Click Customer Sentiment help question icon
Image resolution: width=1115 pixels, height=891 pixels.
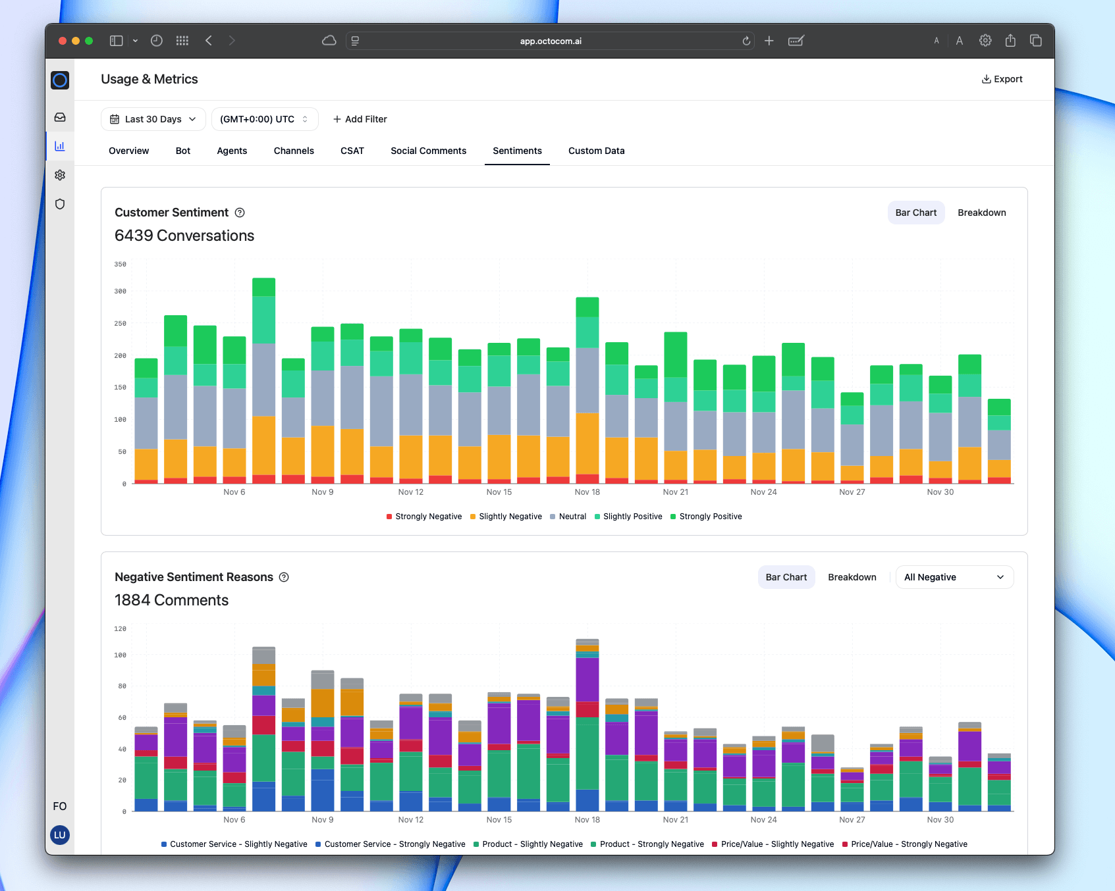pyautogui.click(x=240, y=213)
